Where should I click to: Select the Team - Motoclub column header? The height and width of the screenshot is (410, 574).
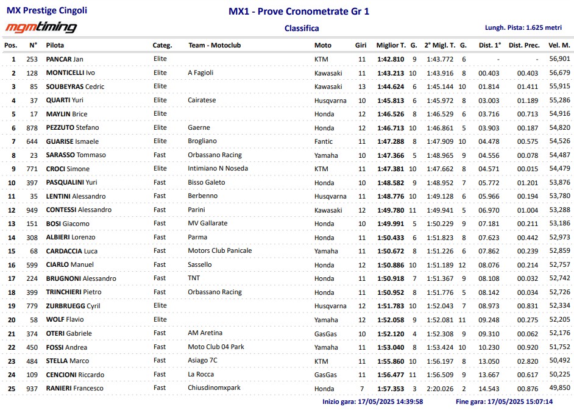click(x=214, y=46)
